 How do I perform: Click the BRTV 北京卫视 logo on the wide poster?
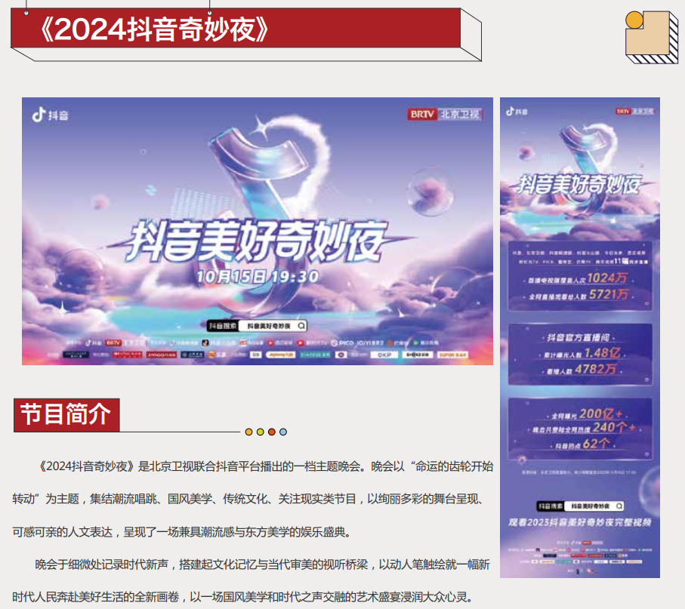[445, 114]
